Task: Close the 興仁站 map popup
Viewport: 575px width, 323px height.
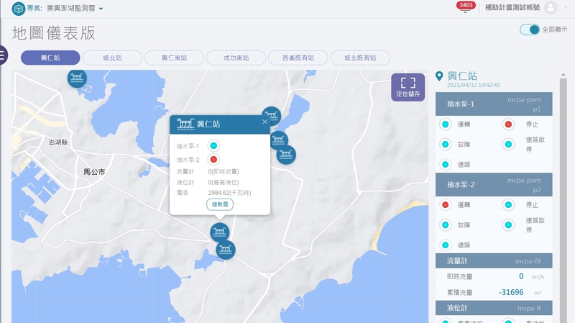Action: 264,122
